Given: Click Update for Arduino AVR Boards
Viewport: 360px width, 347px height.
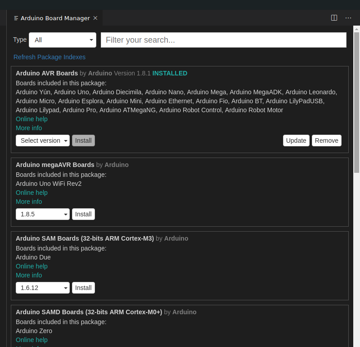Looking at the screenshot, I should coord(296,141).
